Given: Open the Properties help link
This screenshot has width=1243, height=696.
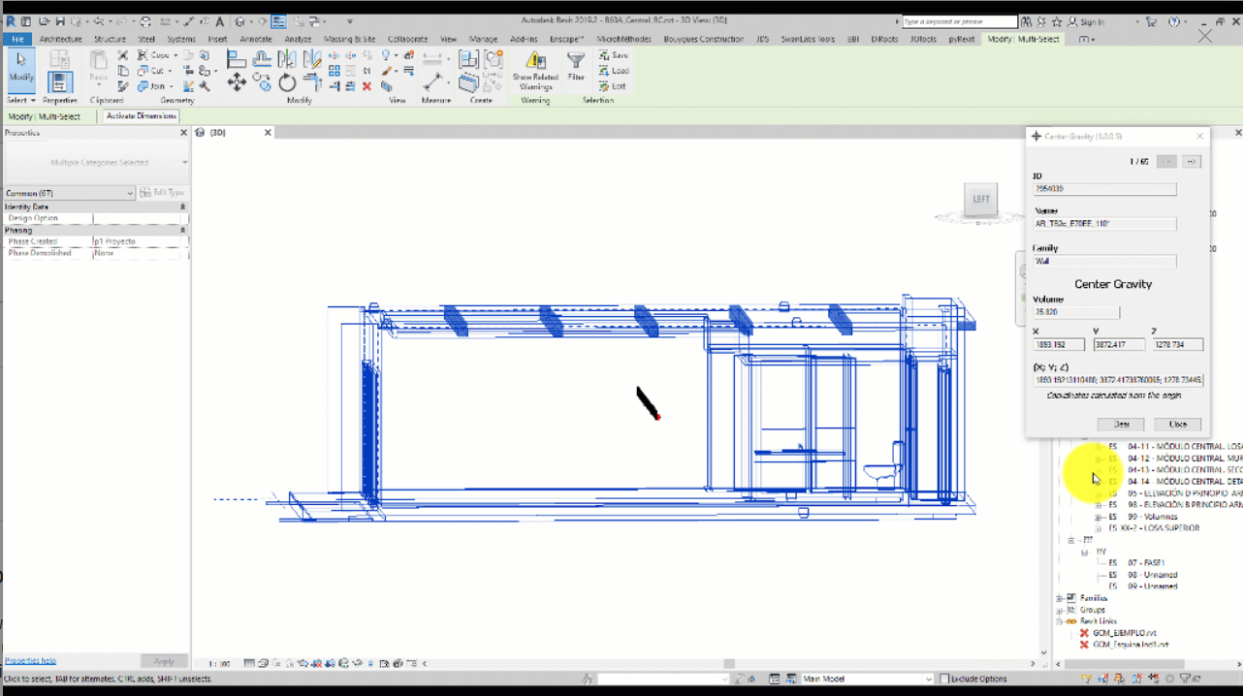Looking at the screenshot, I should click(x=30, y=661).
